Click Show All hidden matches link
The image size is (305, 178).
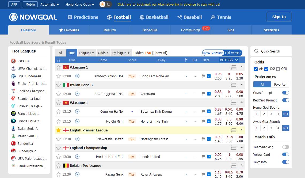(160, 53)
